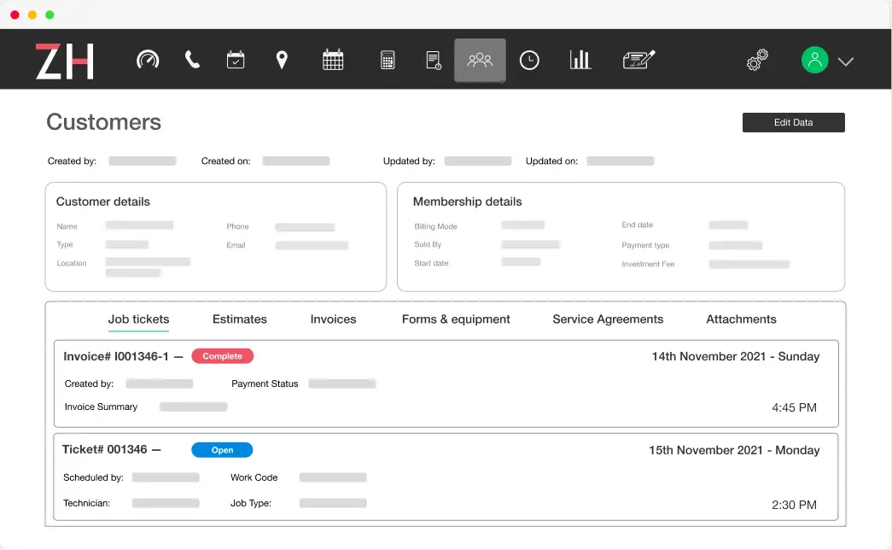Open the map location pin icon
This screenshot has width=892, height=550.
click(282, 60)
